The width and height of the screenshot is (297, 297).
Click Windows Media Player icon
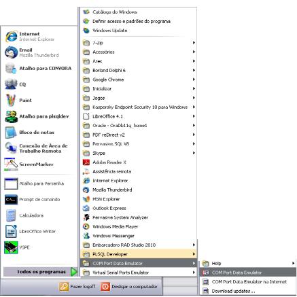pos(86,226)
